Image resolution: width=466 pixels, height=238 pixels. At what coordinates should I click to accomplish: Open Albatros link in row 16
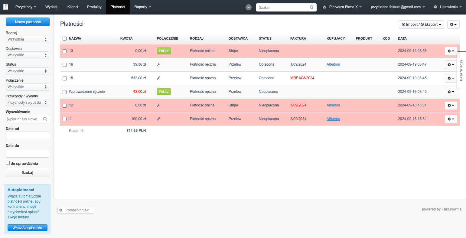333,64
